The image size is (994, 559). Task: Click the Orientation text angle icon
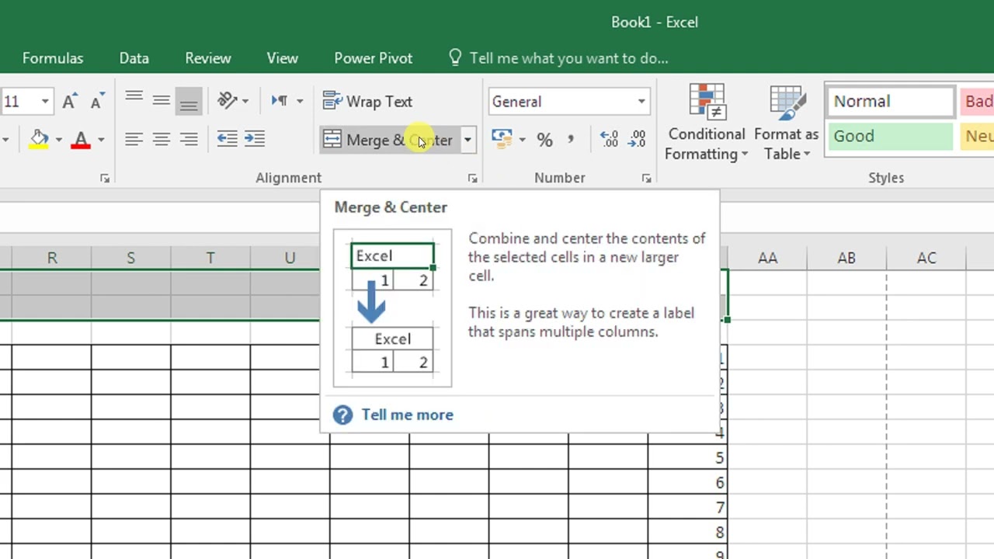point(227,101)
